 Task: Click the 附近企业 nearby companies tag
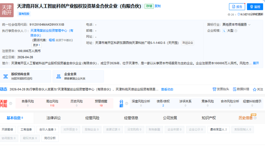188,43
